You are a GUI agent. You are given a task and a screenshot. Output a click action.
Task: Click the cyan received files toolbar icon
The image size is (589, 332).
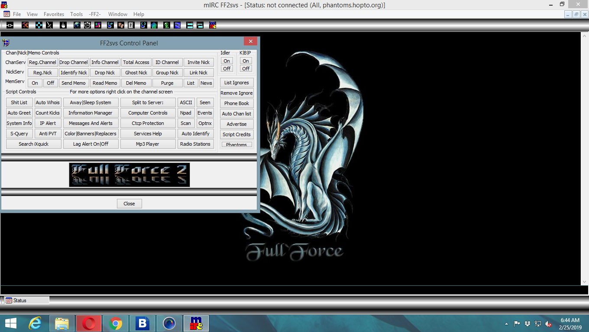tap(143, 25)
